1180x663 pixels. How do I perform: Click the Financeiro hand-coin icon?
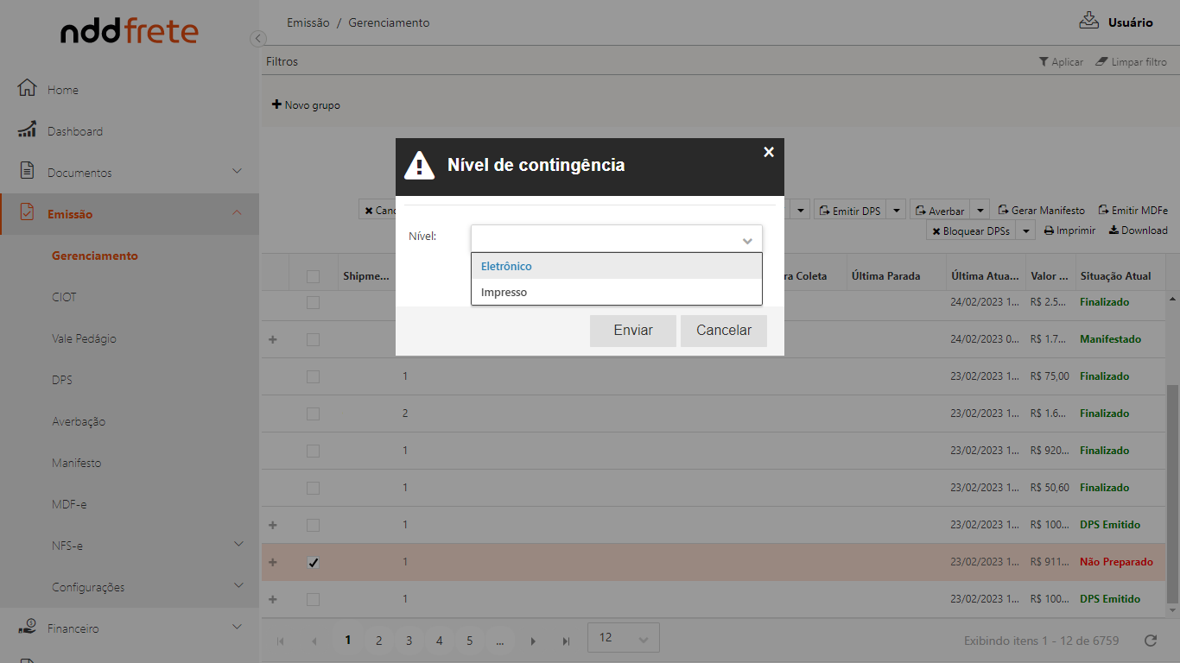coord(27,628)
